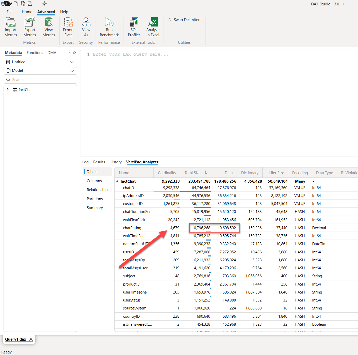Pin the Metadata pane

point(74,53)
